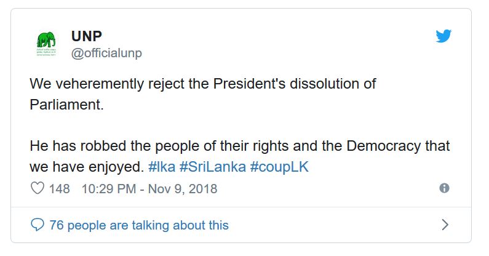The height and width of the screenshot is (256, 489).
Task: Open the Twitter Ads info icon
Action: (444, 188)
